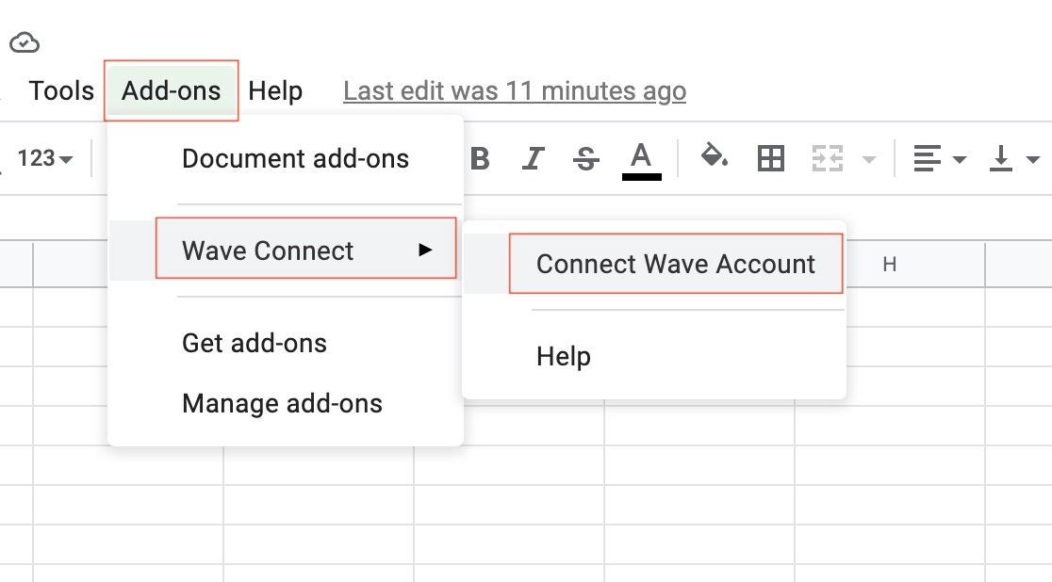1052x582 pixels.
Task: Toggle bold formatting
Action: (x=480, y=158)
